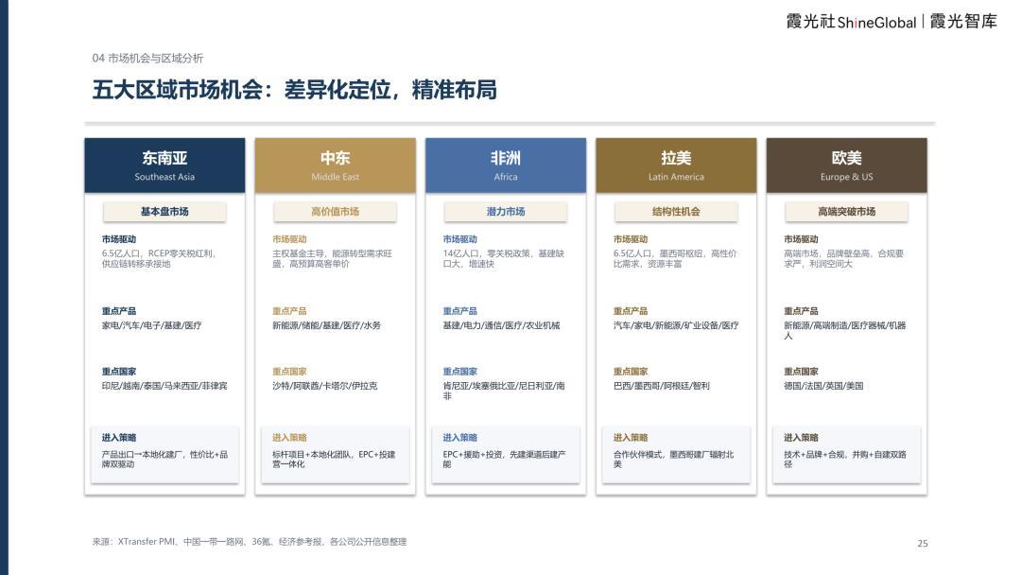The width and height of the screenshot is (1021, 575).
Task: Click the 欧美 Europe & US header card
Action: pyautogui.click(x=846, y=166)
